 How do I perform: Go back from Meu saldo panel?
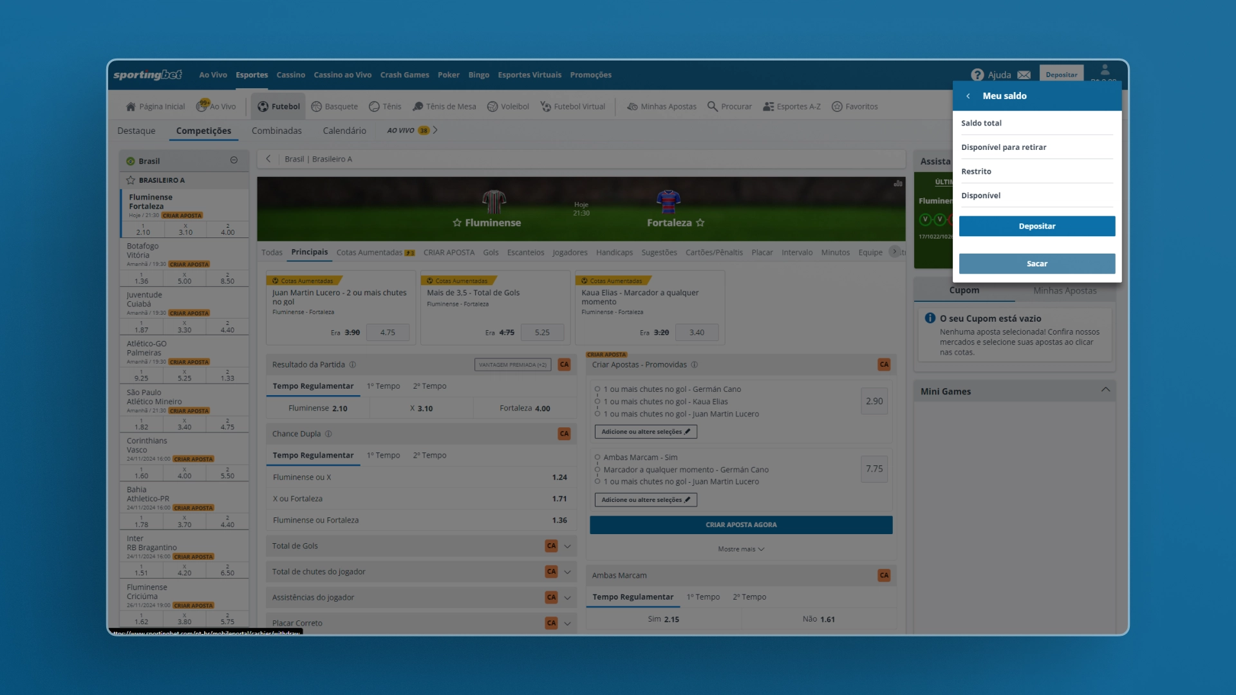[968, 96]
